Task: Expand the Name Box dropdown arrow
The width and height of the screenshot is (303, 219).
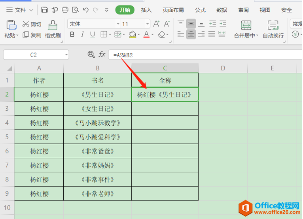Action: (66, 55)
